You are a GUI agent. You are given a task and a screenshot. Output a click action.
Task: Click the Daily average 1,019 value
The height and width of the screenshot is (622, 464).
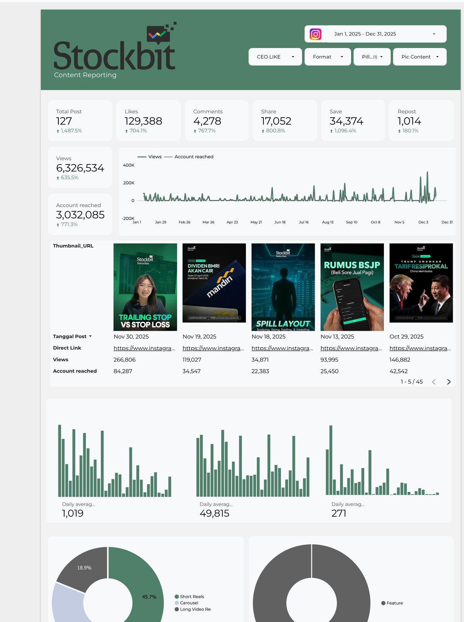tap(73, 513)
